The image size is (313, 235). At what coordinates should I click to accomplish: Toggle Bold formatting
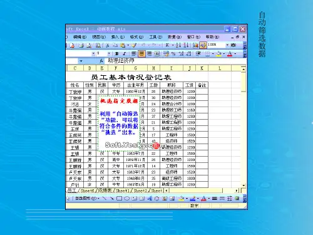117,54
